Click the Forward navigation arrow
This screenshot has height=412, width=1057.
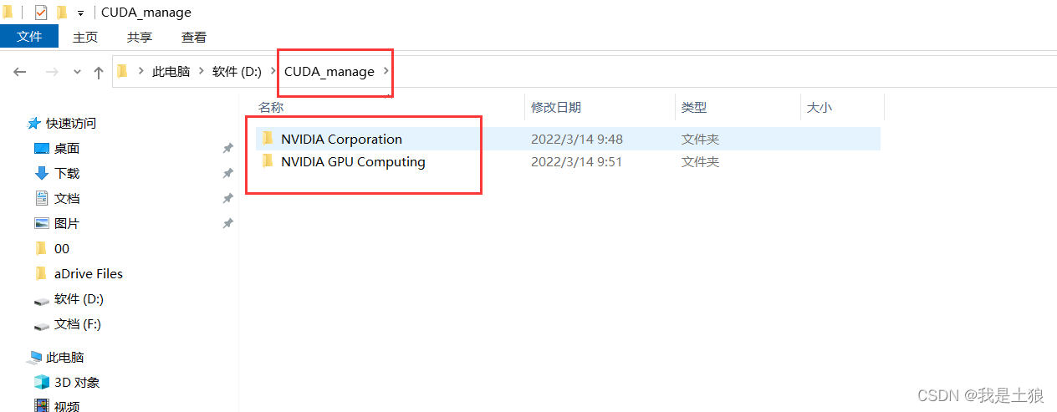click(x=52, y=72)
